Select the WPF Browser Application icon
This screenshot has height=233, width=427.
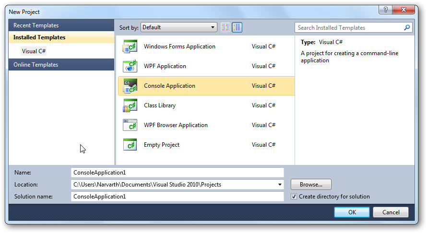[x=130, y=126]
